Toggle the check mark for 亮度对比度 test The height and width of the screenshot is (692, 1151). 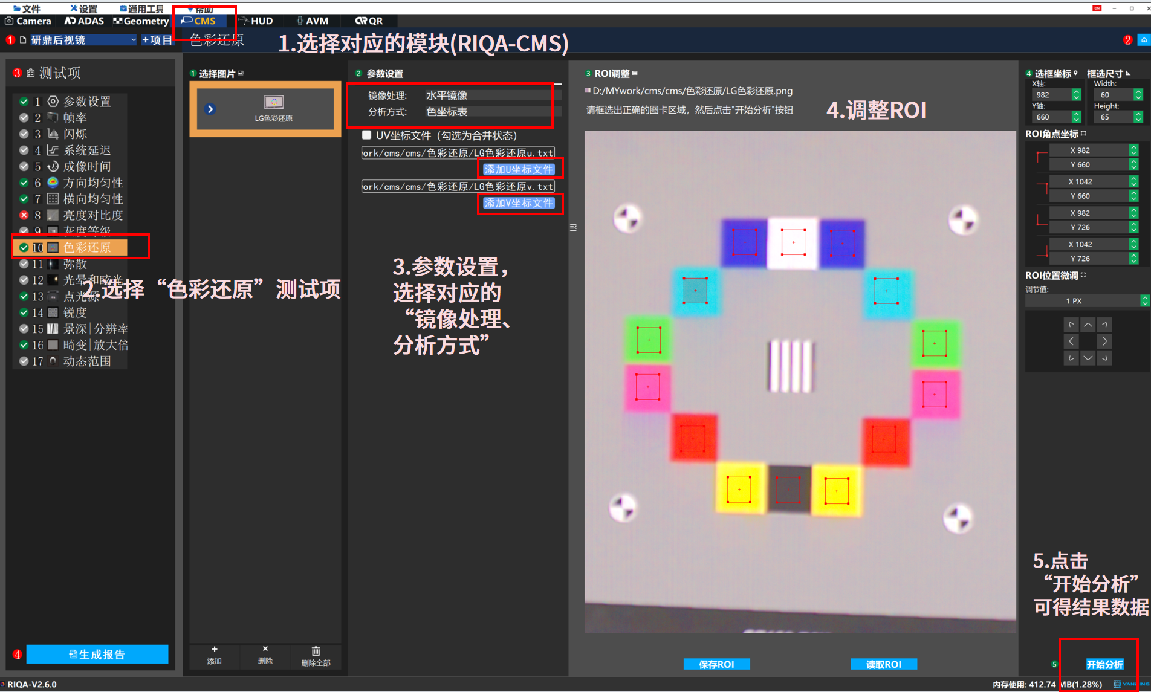tap(24, 215)
